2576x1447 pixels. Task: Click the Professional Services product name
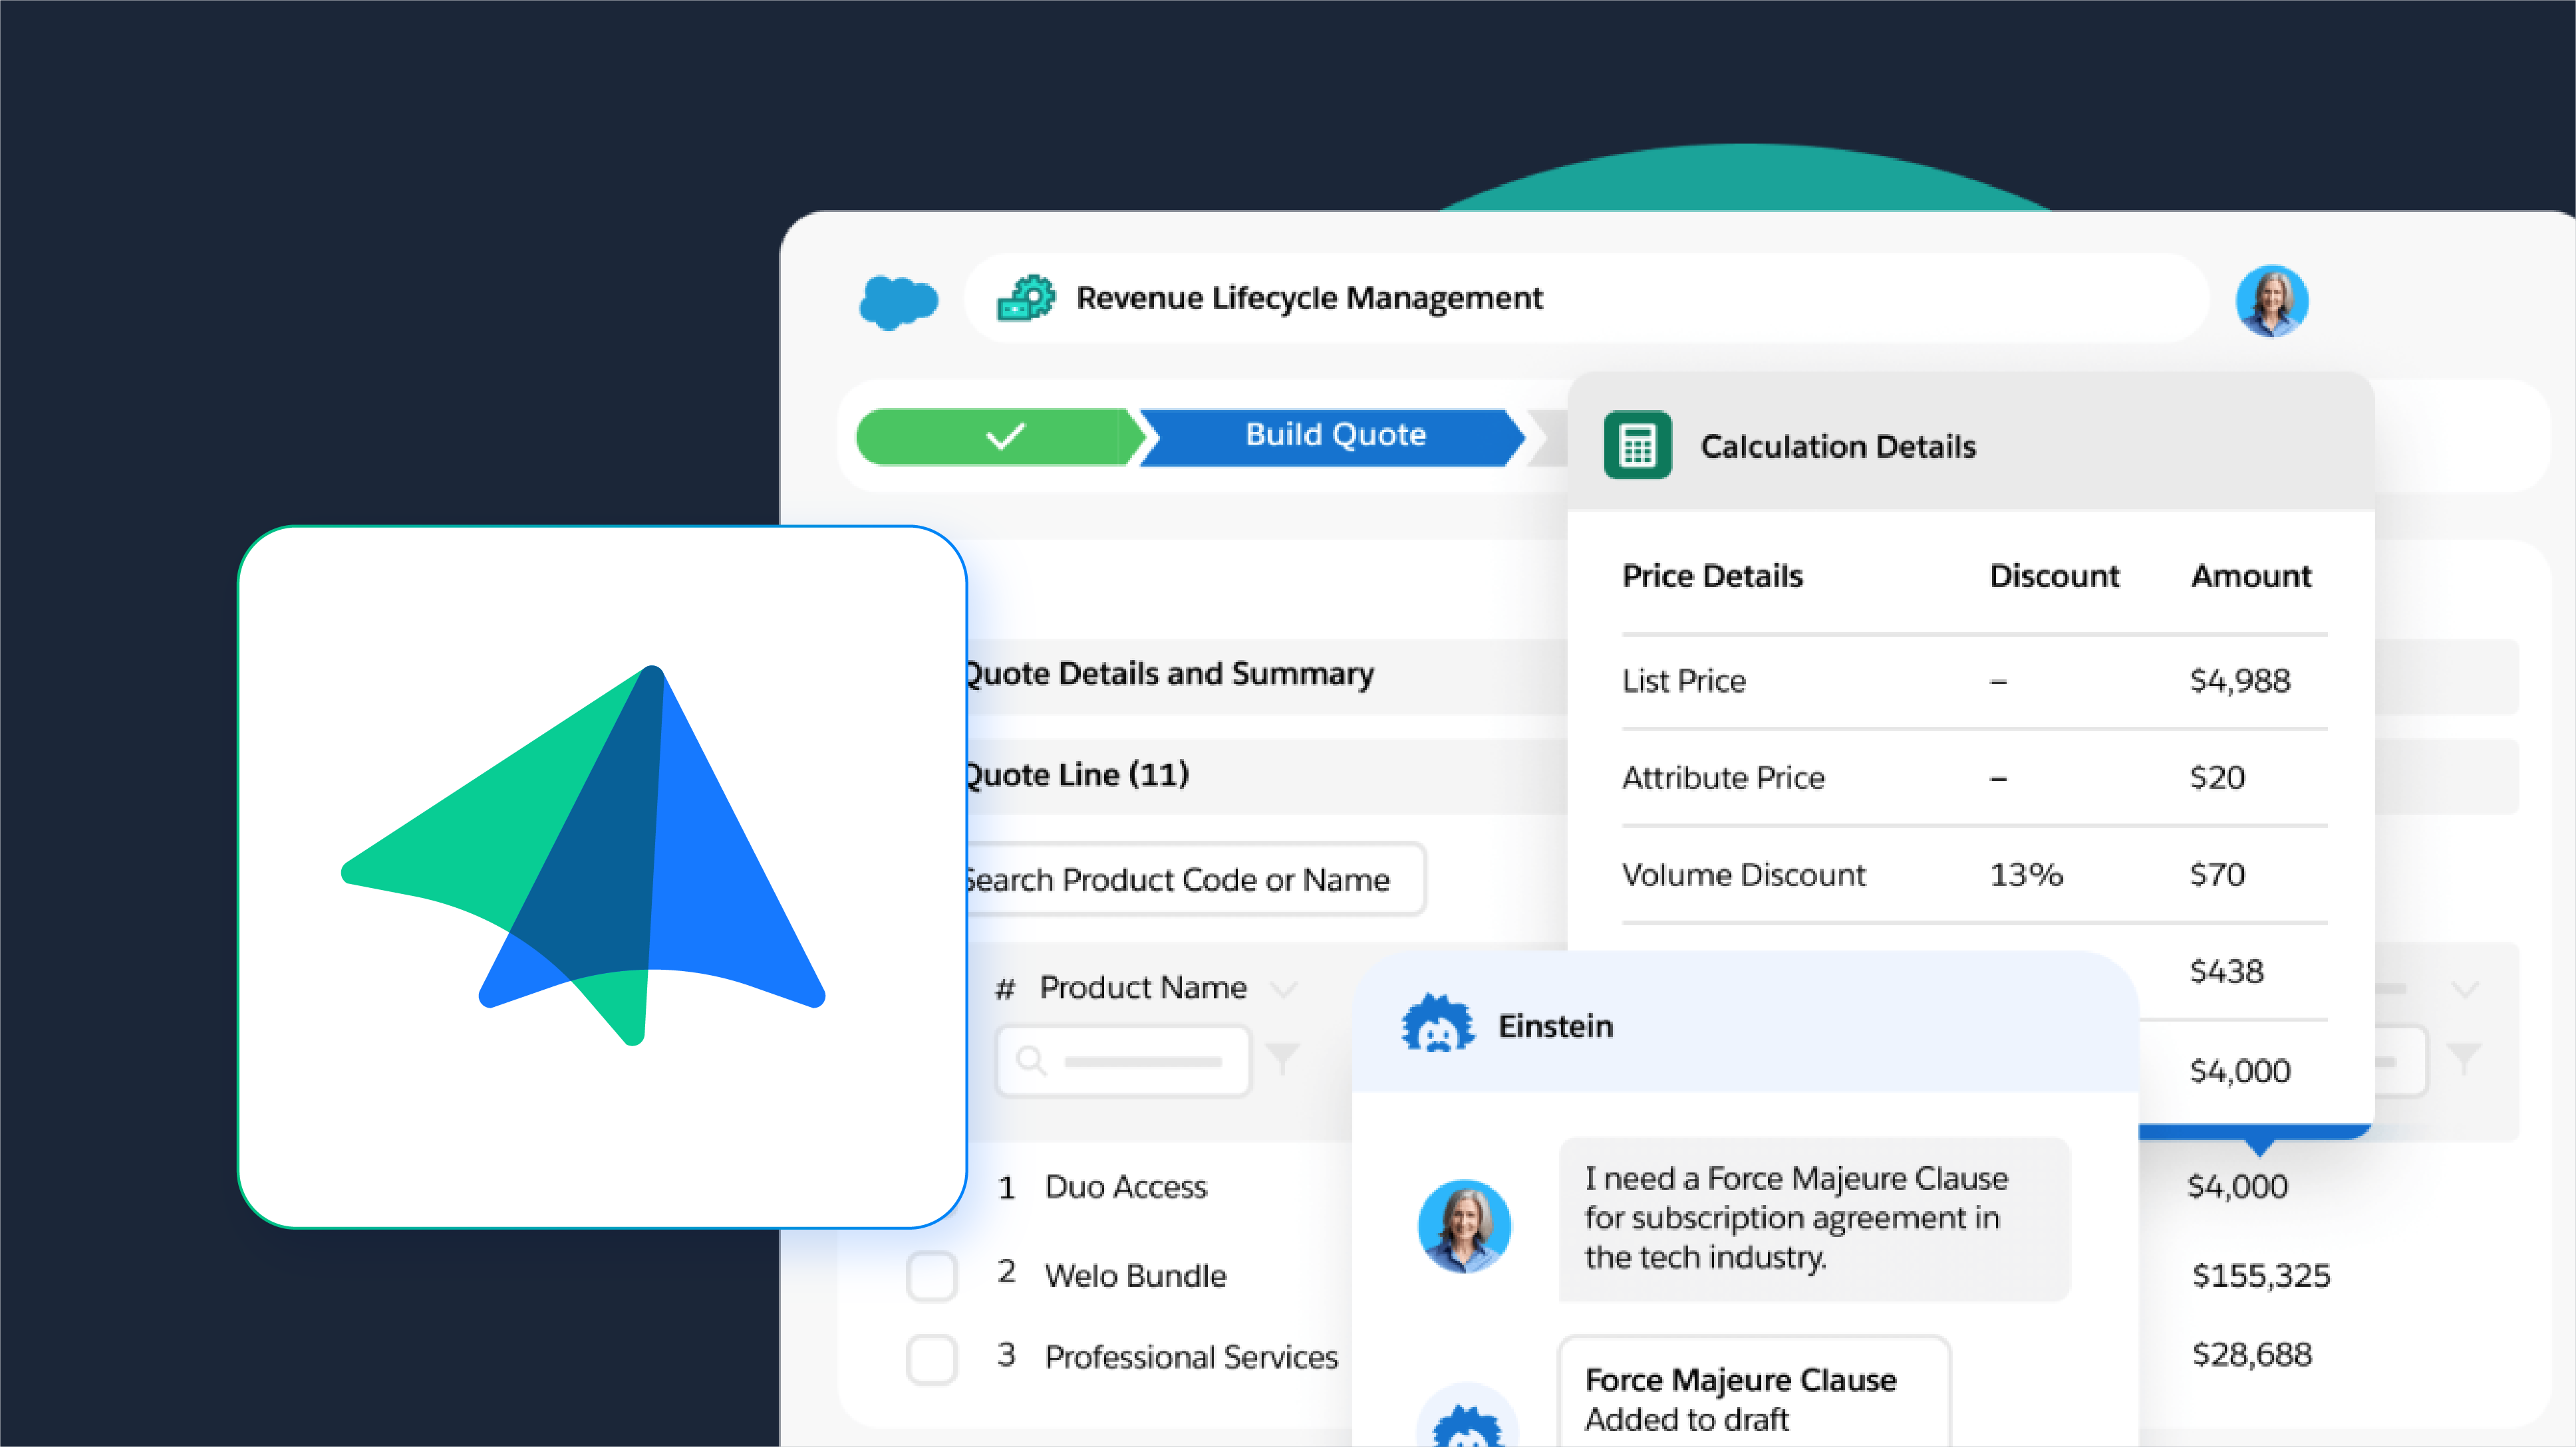point(1191,1357)
